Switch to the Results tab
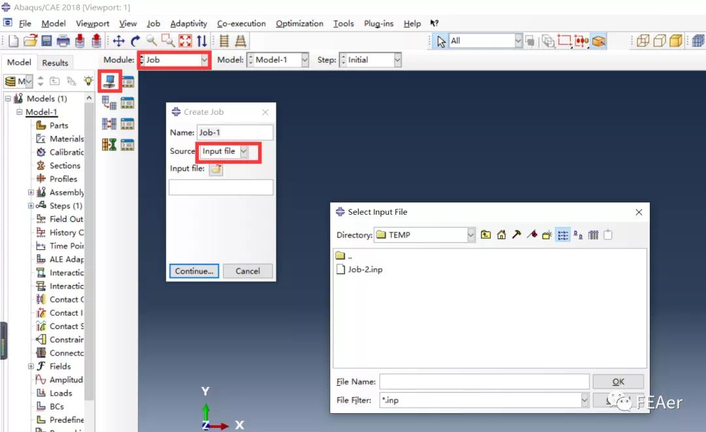This screenshot has height=432, width=706. (55, 63)
